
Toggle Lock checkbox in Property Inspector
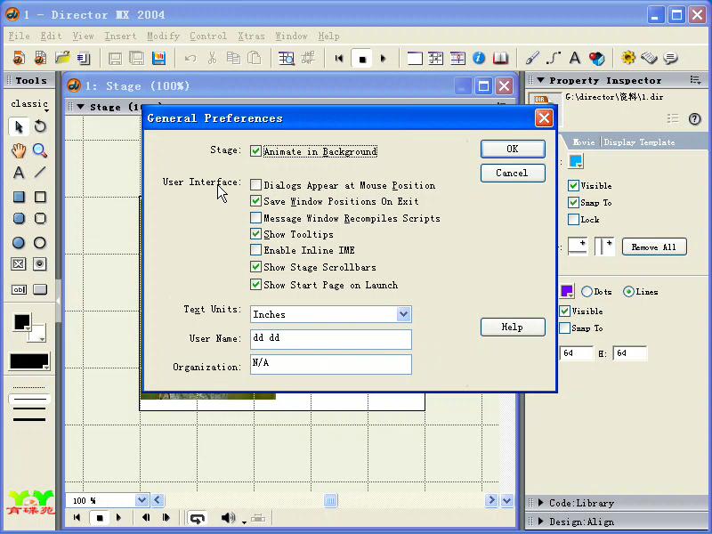tap(573, 219)
